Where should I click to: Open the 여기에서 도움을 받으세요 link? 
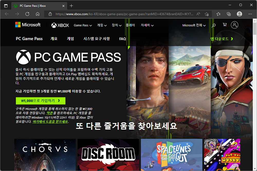50,122
